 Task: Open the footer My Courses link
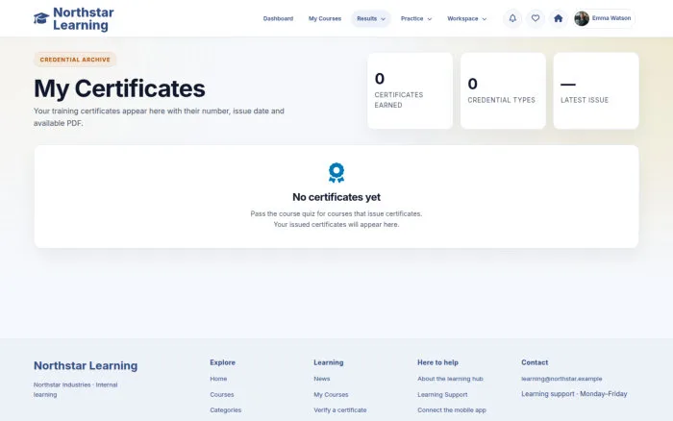click(331, 394)
